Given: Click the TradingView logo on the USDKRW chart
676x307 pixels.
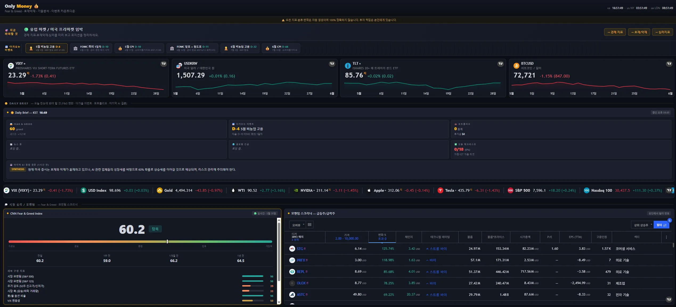Looking at the screenshot, I should [x=332, y=64].
